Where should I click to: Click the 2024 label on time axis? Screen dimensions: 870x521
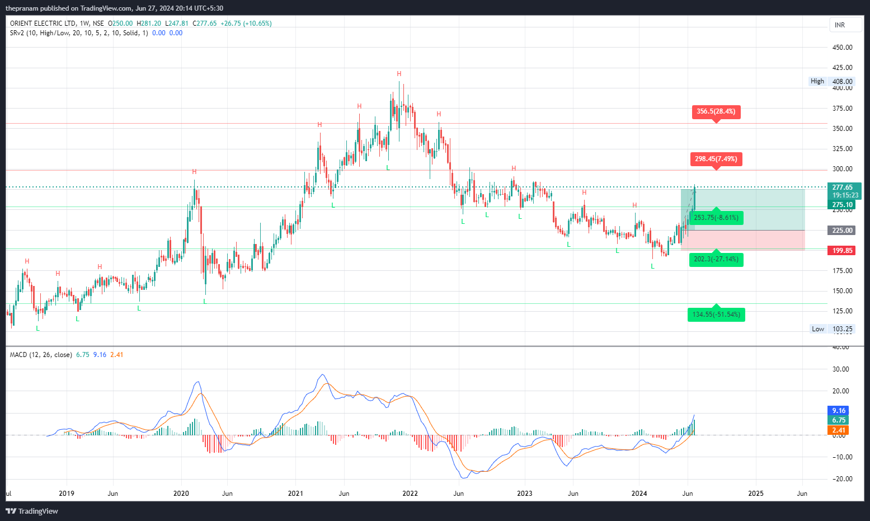639,494
